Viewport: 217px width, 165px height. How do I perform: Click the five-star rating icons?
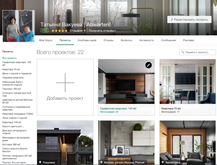[x=59, y=31]
